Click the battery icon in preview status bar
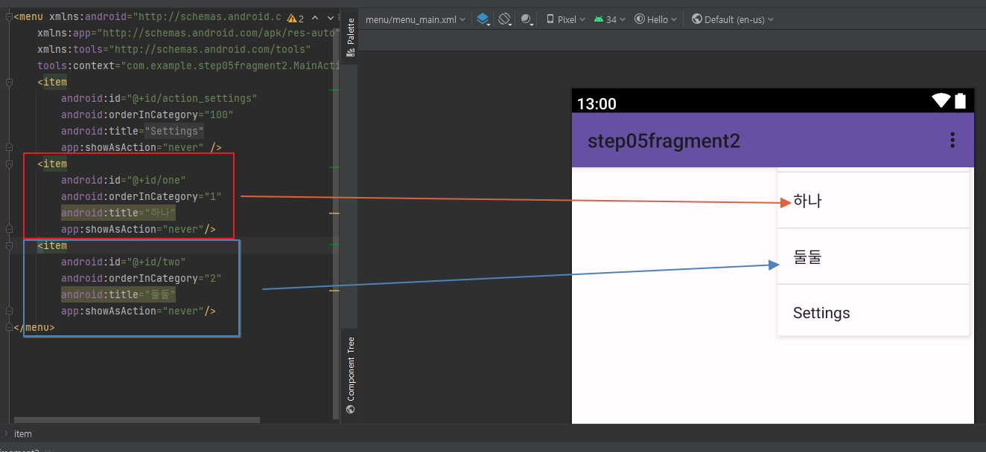This screenshot has height=452, width=986. click(960, 101)
